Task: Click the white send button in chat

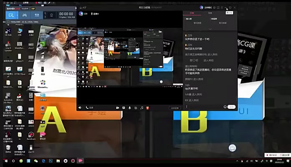Action: [x=232, y=107]
